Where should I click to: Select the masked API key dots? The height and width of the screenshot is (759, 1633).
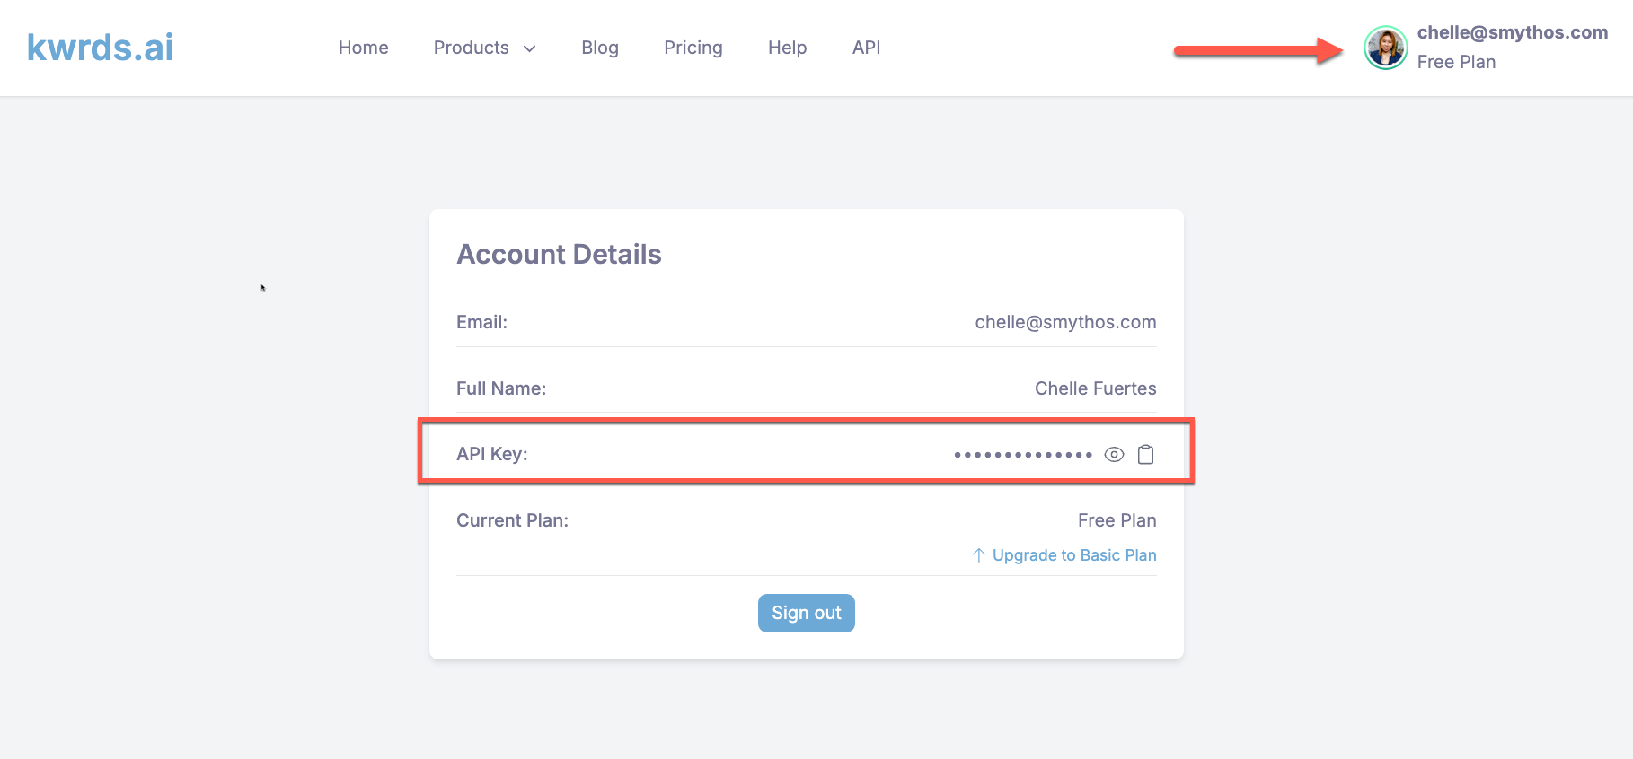(x=1023, y=455)
